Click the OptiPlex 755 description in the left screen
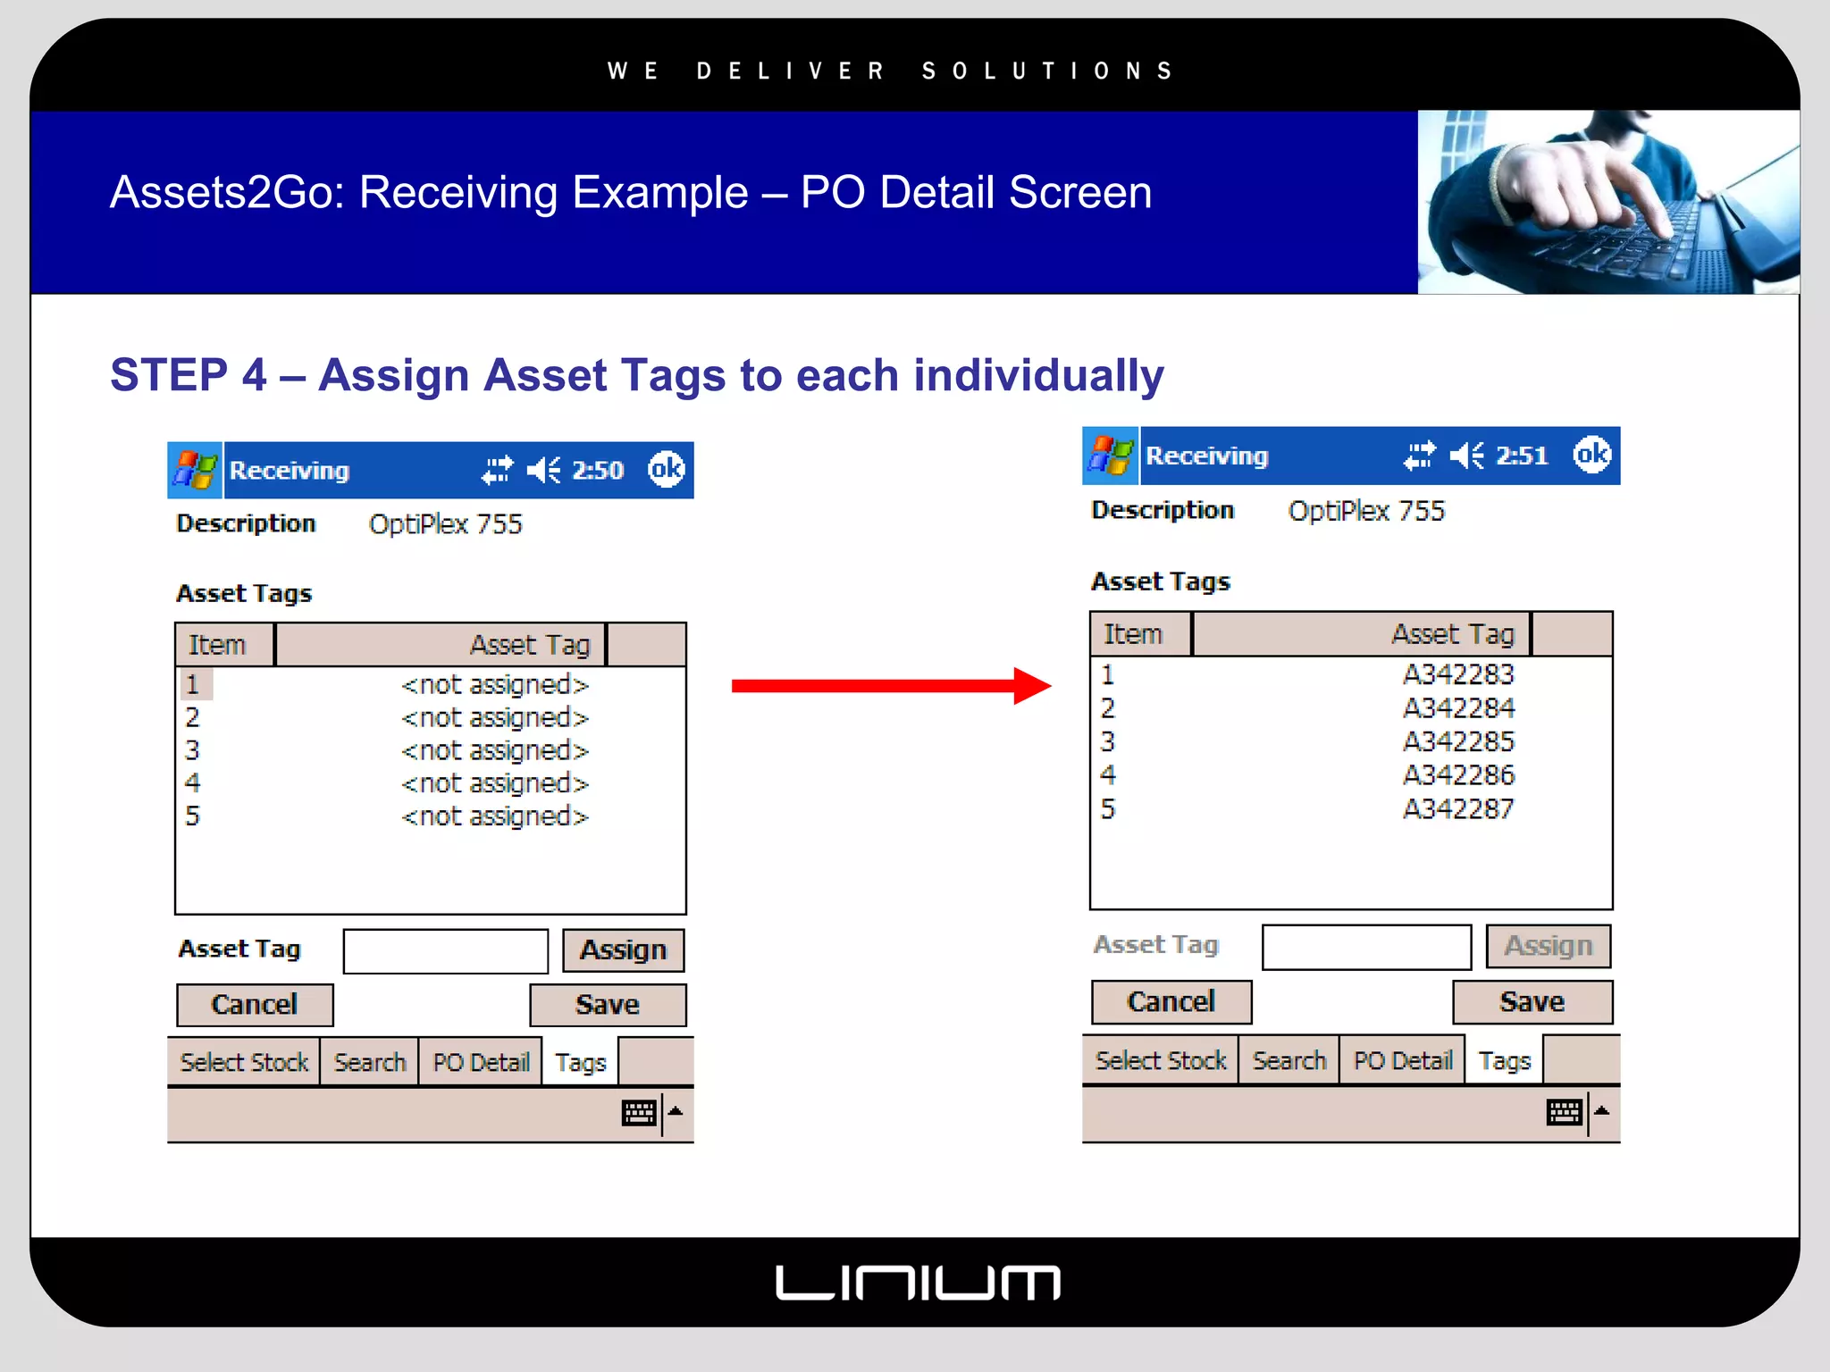This screenshot has width=1830, height=1372. click(445, 523)
